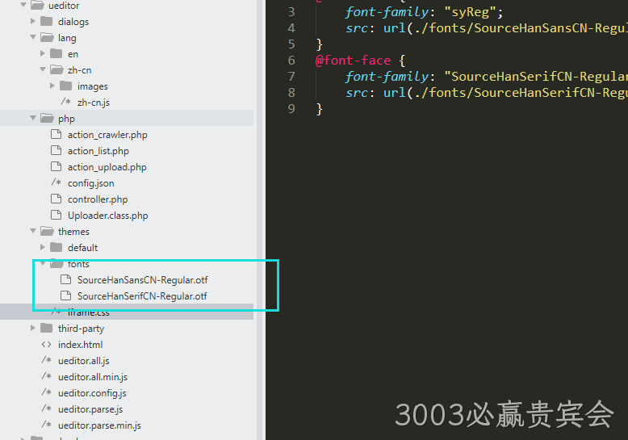
Task: Open Uploader.class.php file
Action: point(107,216)
